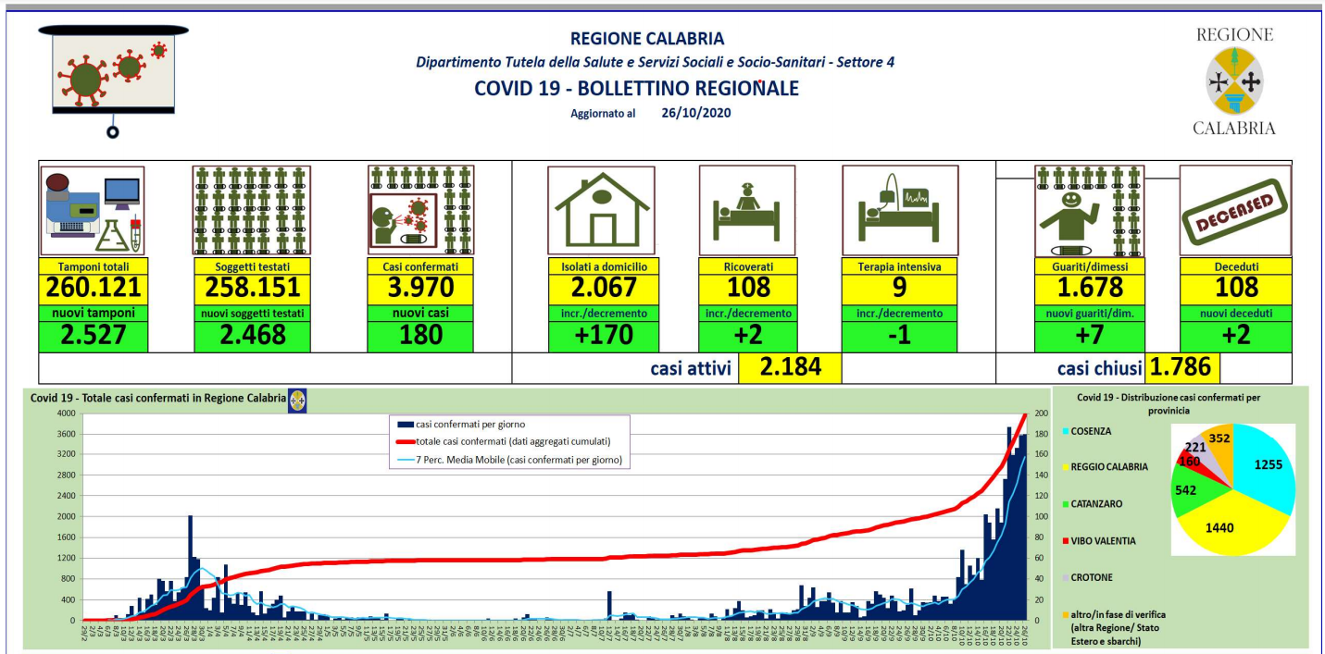This screenshot has width=1325, height=654.
Task: Click the Tamponi totali laboratory icon
Action: [x=92, y=211]
